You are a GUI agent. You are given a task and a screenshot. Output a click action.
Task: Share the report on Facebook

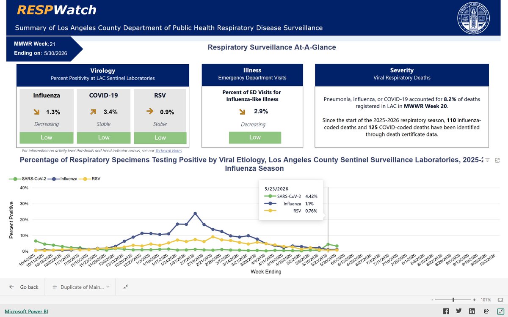tap(446, 311)
